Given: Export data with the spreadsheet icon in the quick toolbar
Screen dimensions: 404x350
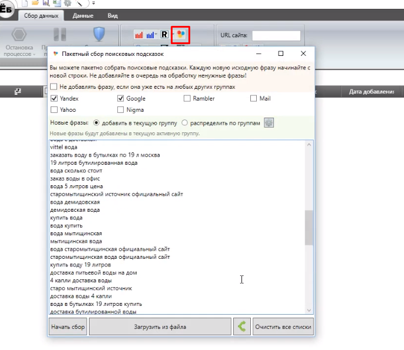Looking at the screenshot, I should pyautogui.click(x=57, y=3).
